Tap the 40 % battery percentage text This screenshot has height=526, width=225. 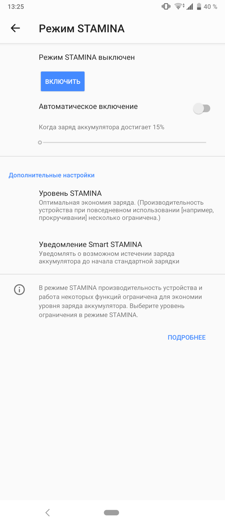pyautogui.click(x=210, y=7)
